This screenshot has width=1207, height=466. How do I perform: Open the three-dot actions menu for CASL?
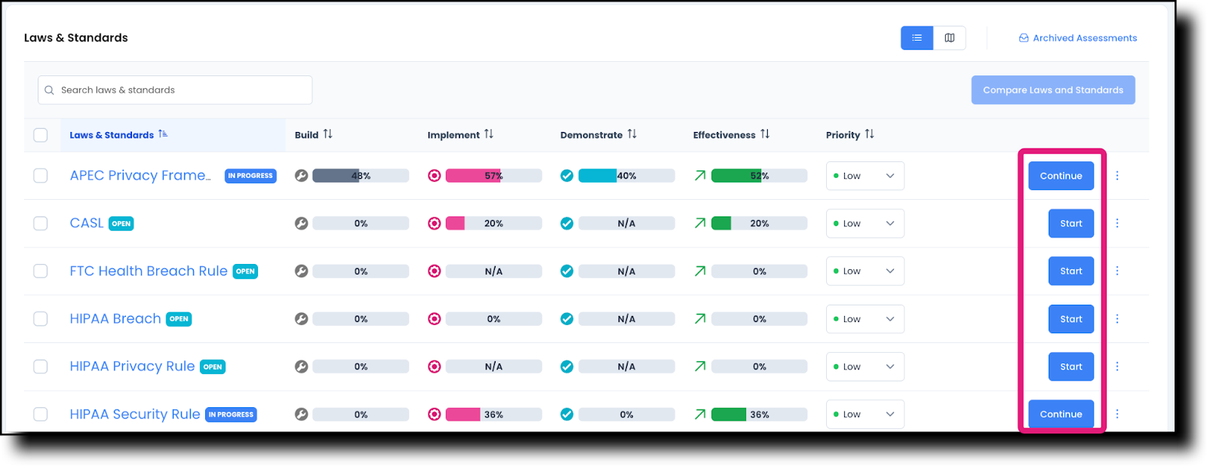tap(1117, 222)
